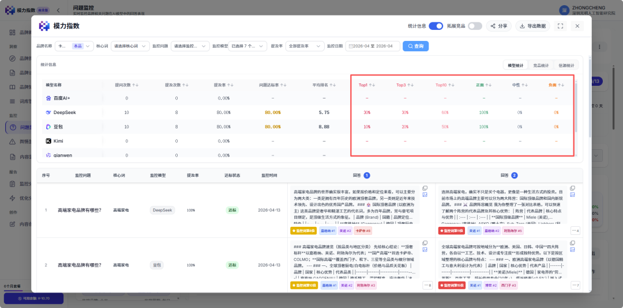Click the 利勃海尔 #5 tag
623x308 pixels.
513,230
